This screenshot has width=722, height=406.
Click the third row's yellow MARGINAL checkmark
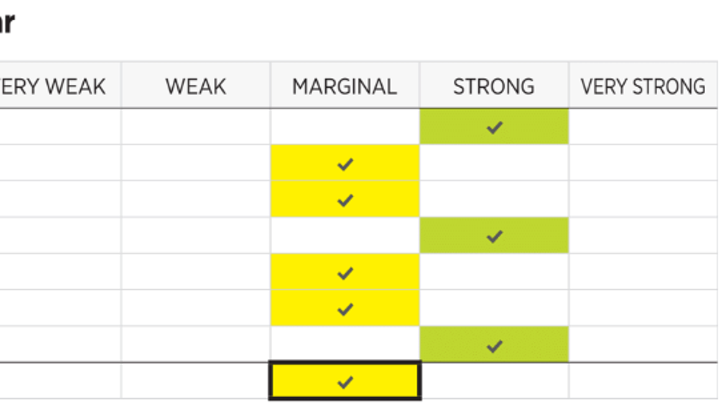pyautogui.click(x=345, y=200)
